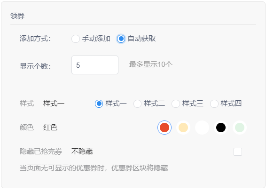Click the 领券 section heading

click(x=17, y=16)
